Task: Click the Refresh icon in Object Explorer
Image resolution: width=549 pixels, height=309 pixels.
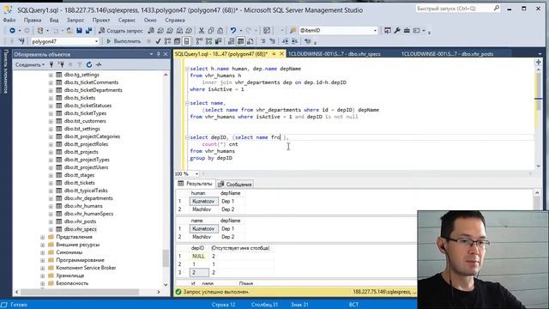Action: click(89, 65)
